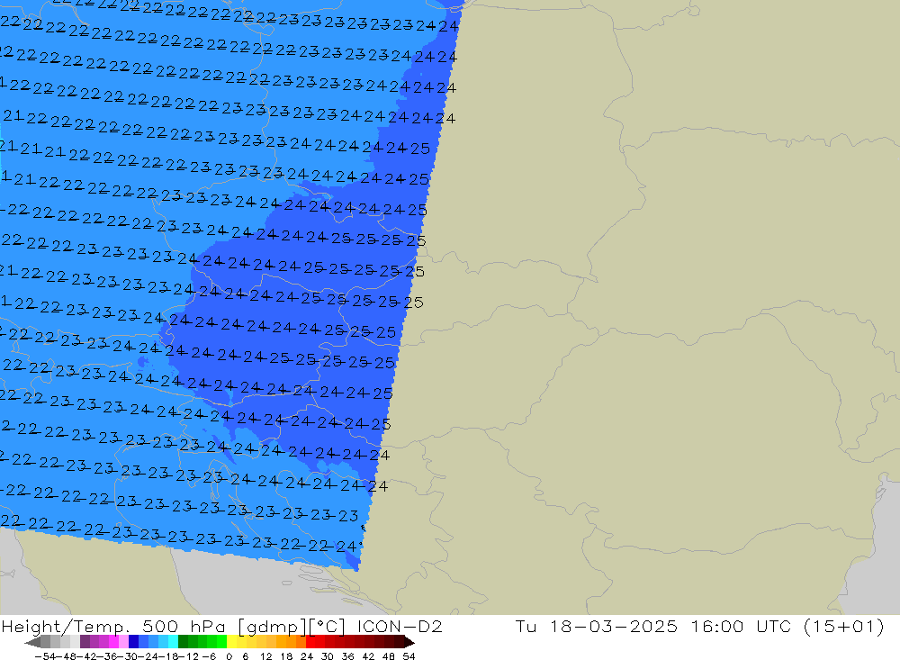The height and width of the screenshot is (660, 900).
Task: Click the '[°C]' unit label
Action: (x=328, y=627)
